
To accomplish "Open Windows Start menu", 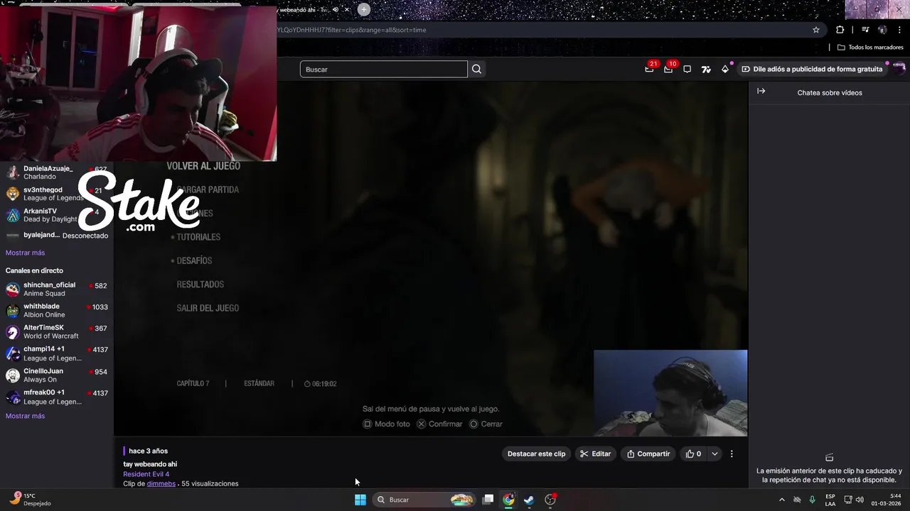I will tap(360, 500).
